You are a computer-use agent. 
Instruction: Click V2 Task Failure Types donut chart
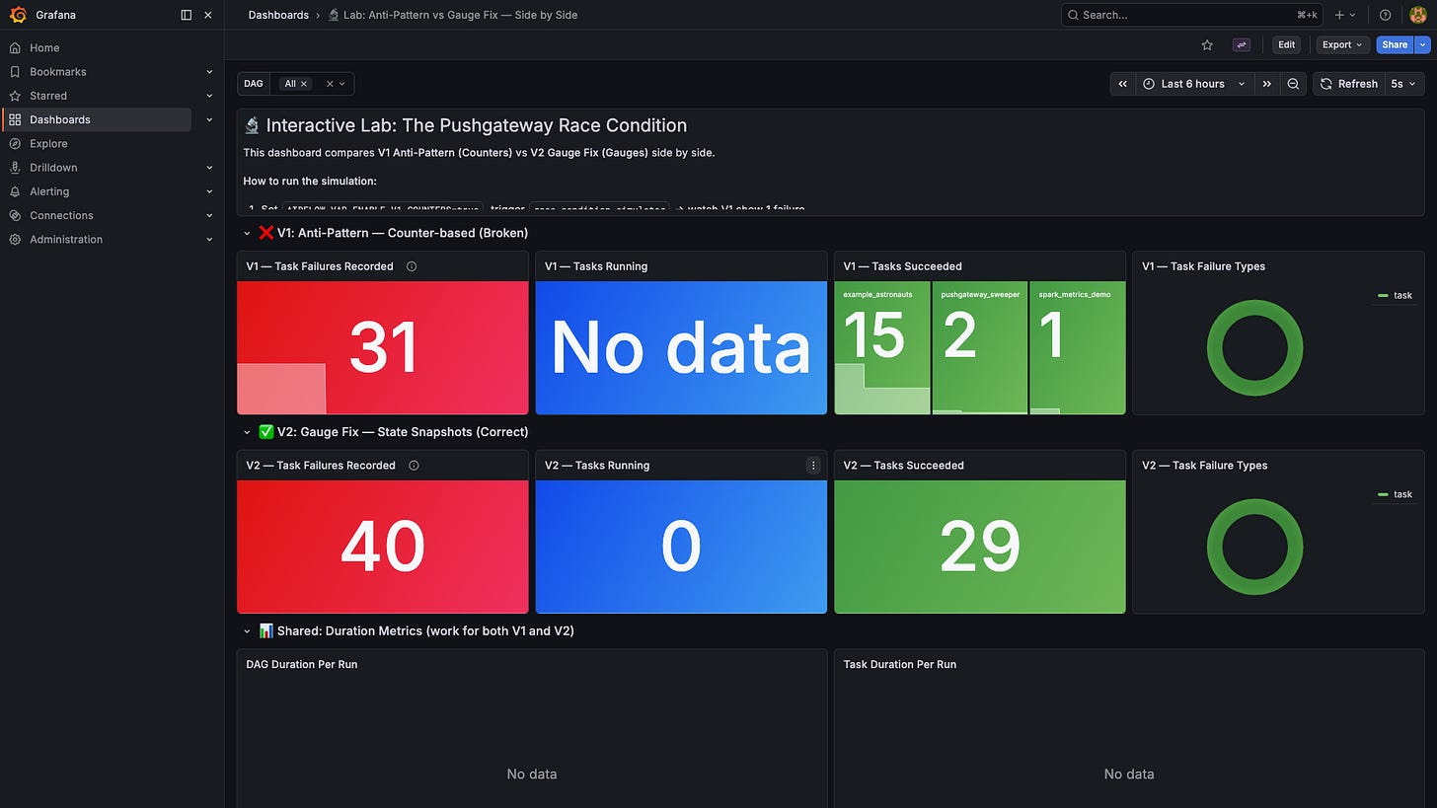[1254, 548]
